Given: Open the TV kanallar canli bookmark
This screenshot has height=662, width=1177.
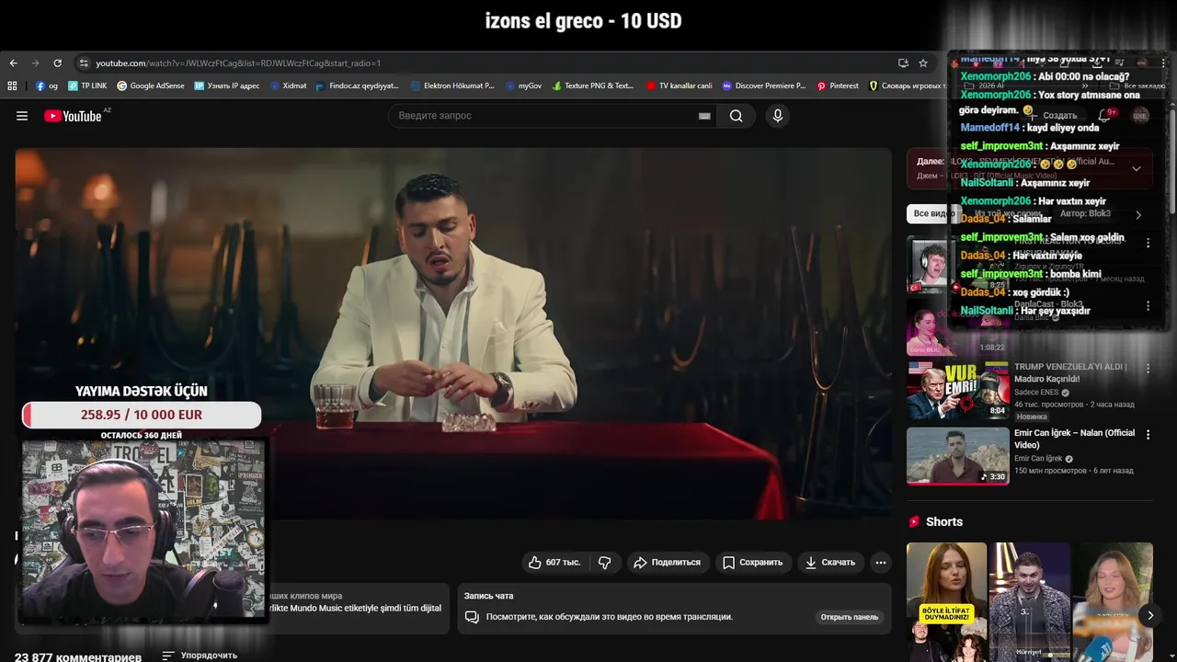Looking at the screenshot, I should pyautogui.click(x=680, y=86).
